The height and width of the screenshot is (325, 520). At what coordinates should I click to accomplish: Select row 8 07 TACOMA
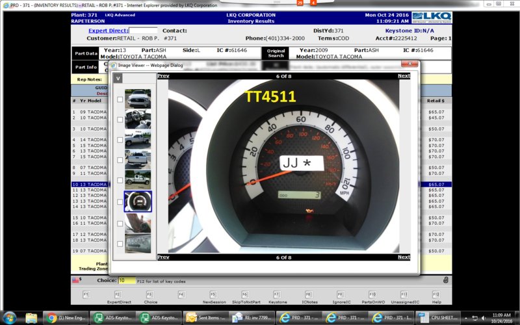[x=90, y=168]
